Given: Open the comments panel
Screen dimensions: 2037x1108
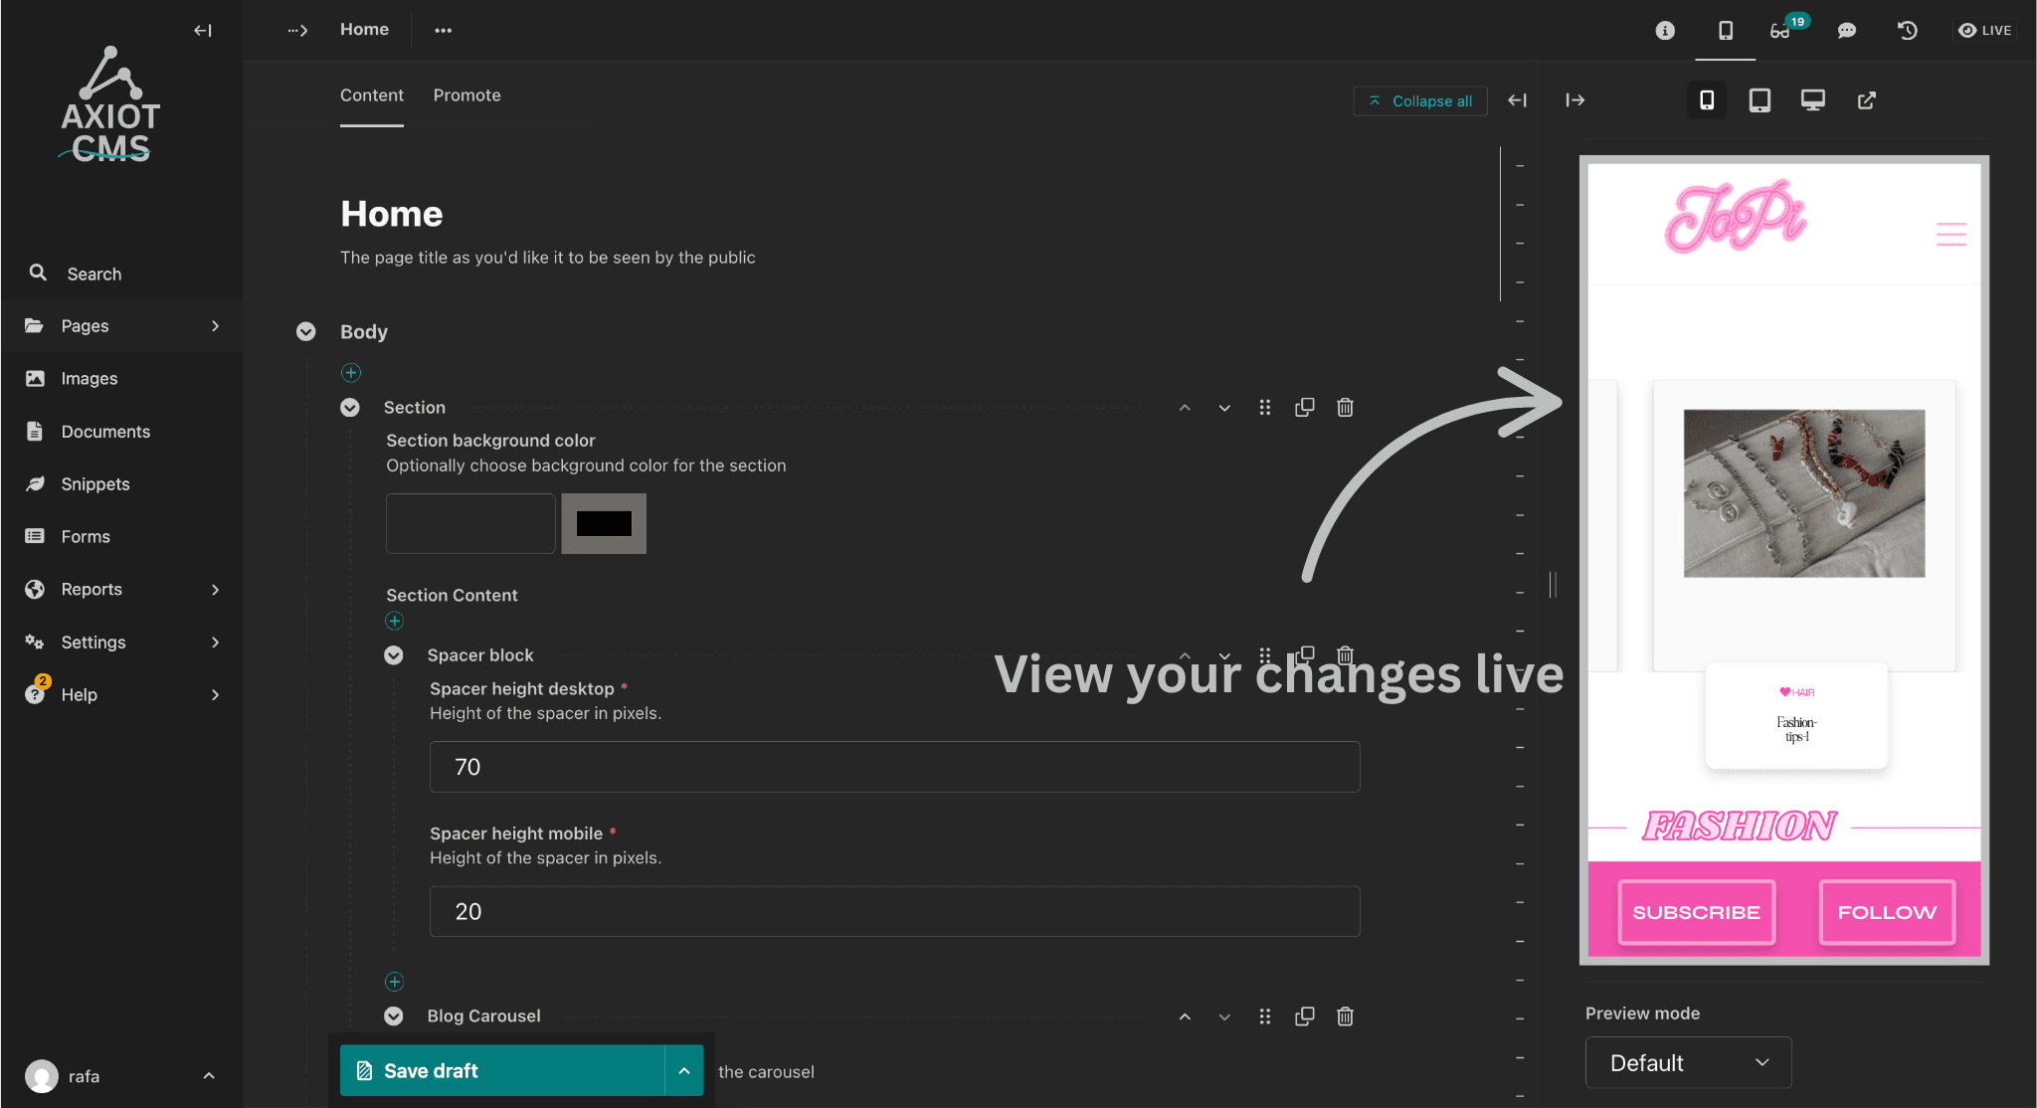Looking at the screenshot, I should (1847, 30).
